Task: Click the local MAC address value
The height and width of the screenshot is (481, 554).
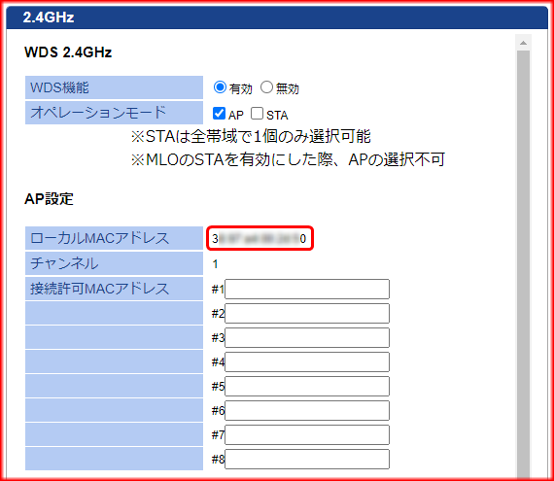Action: click(x=259, y=239)
